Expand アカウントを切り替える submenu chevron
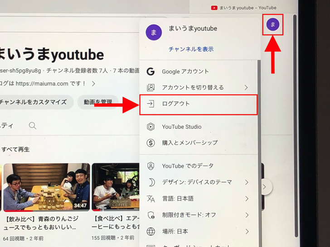The height and width of the screenshot is (247, 330). 246,87
